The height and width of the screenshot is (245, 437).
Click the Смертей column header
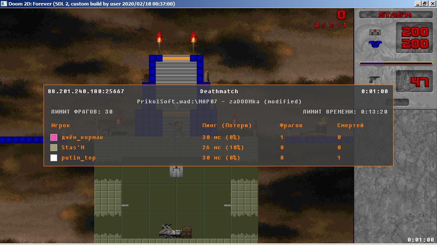(350, 125)
